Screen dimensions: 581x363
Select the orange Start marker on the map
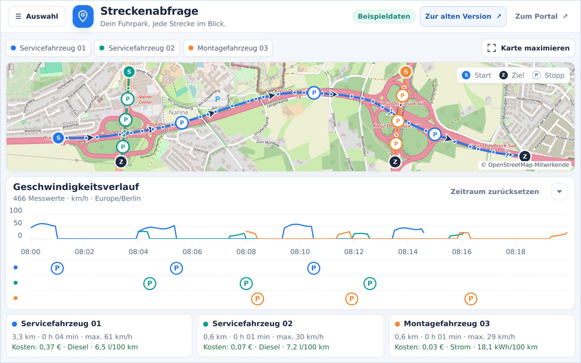pyautogui.click(x=406, y=72)
